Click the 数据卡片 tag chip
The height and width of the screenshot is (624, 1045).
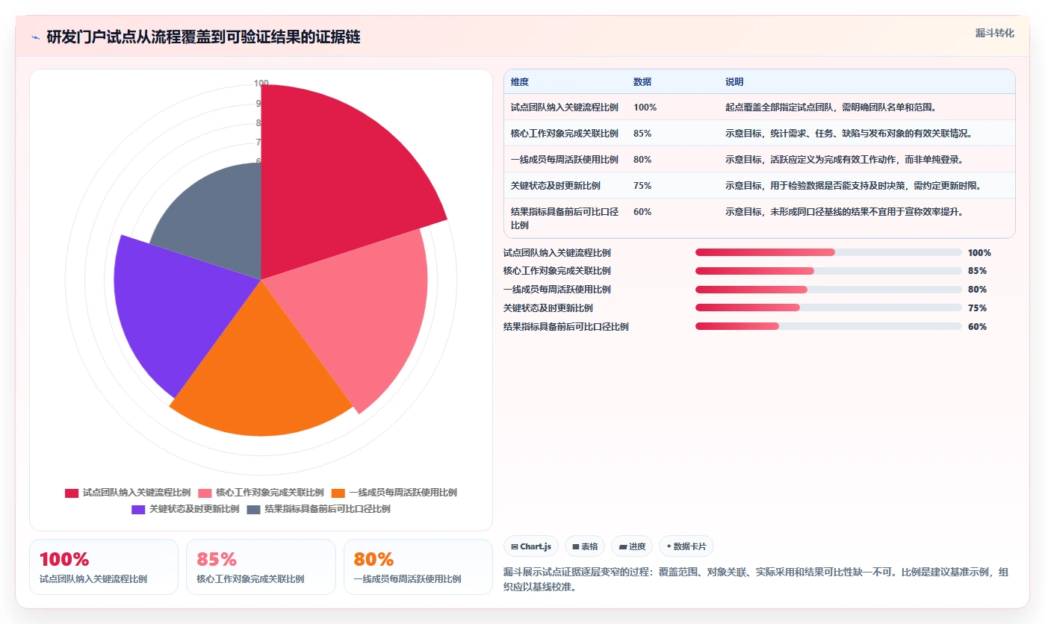coord(686,546)
